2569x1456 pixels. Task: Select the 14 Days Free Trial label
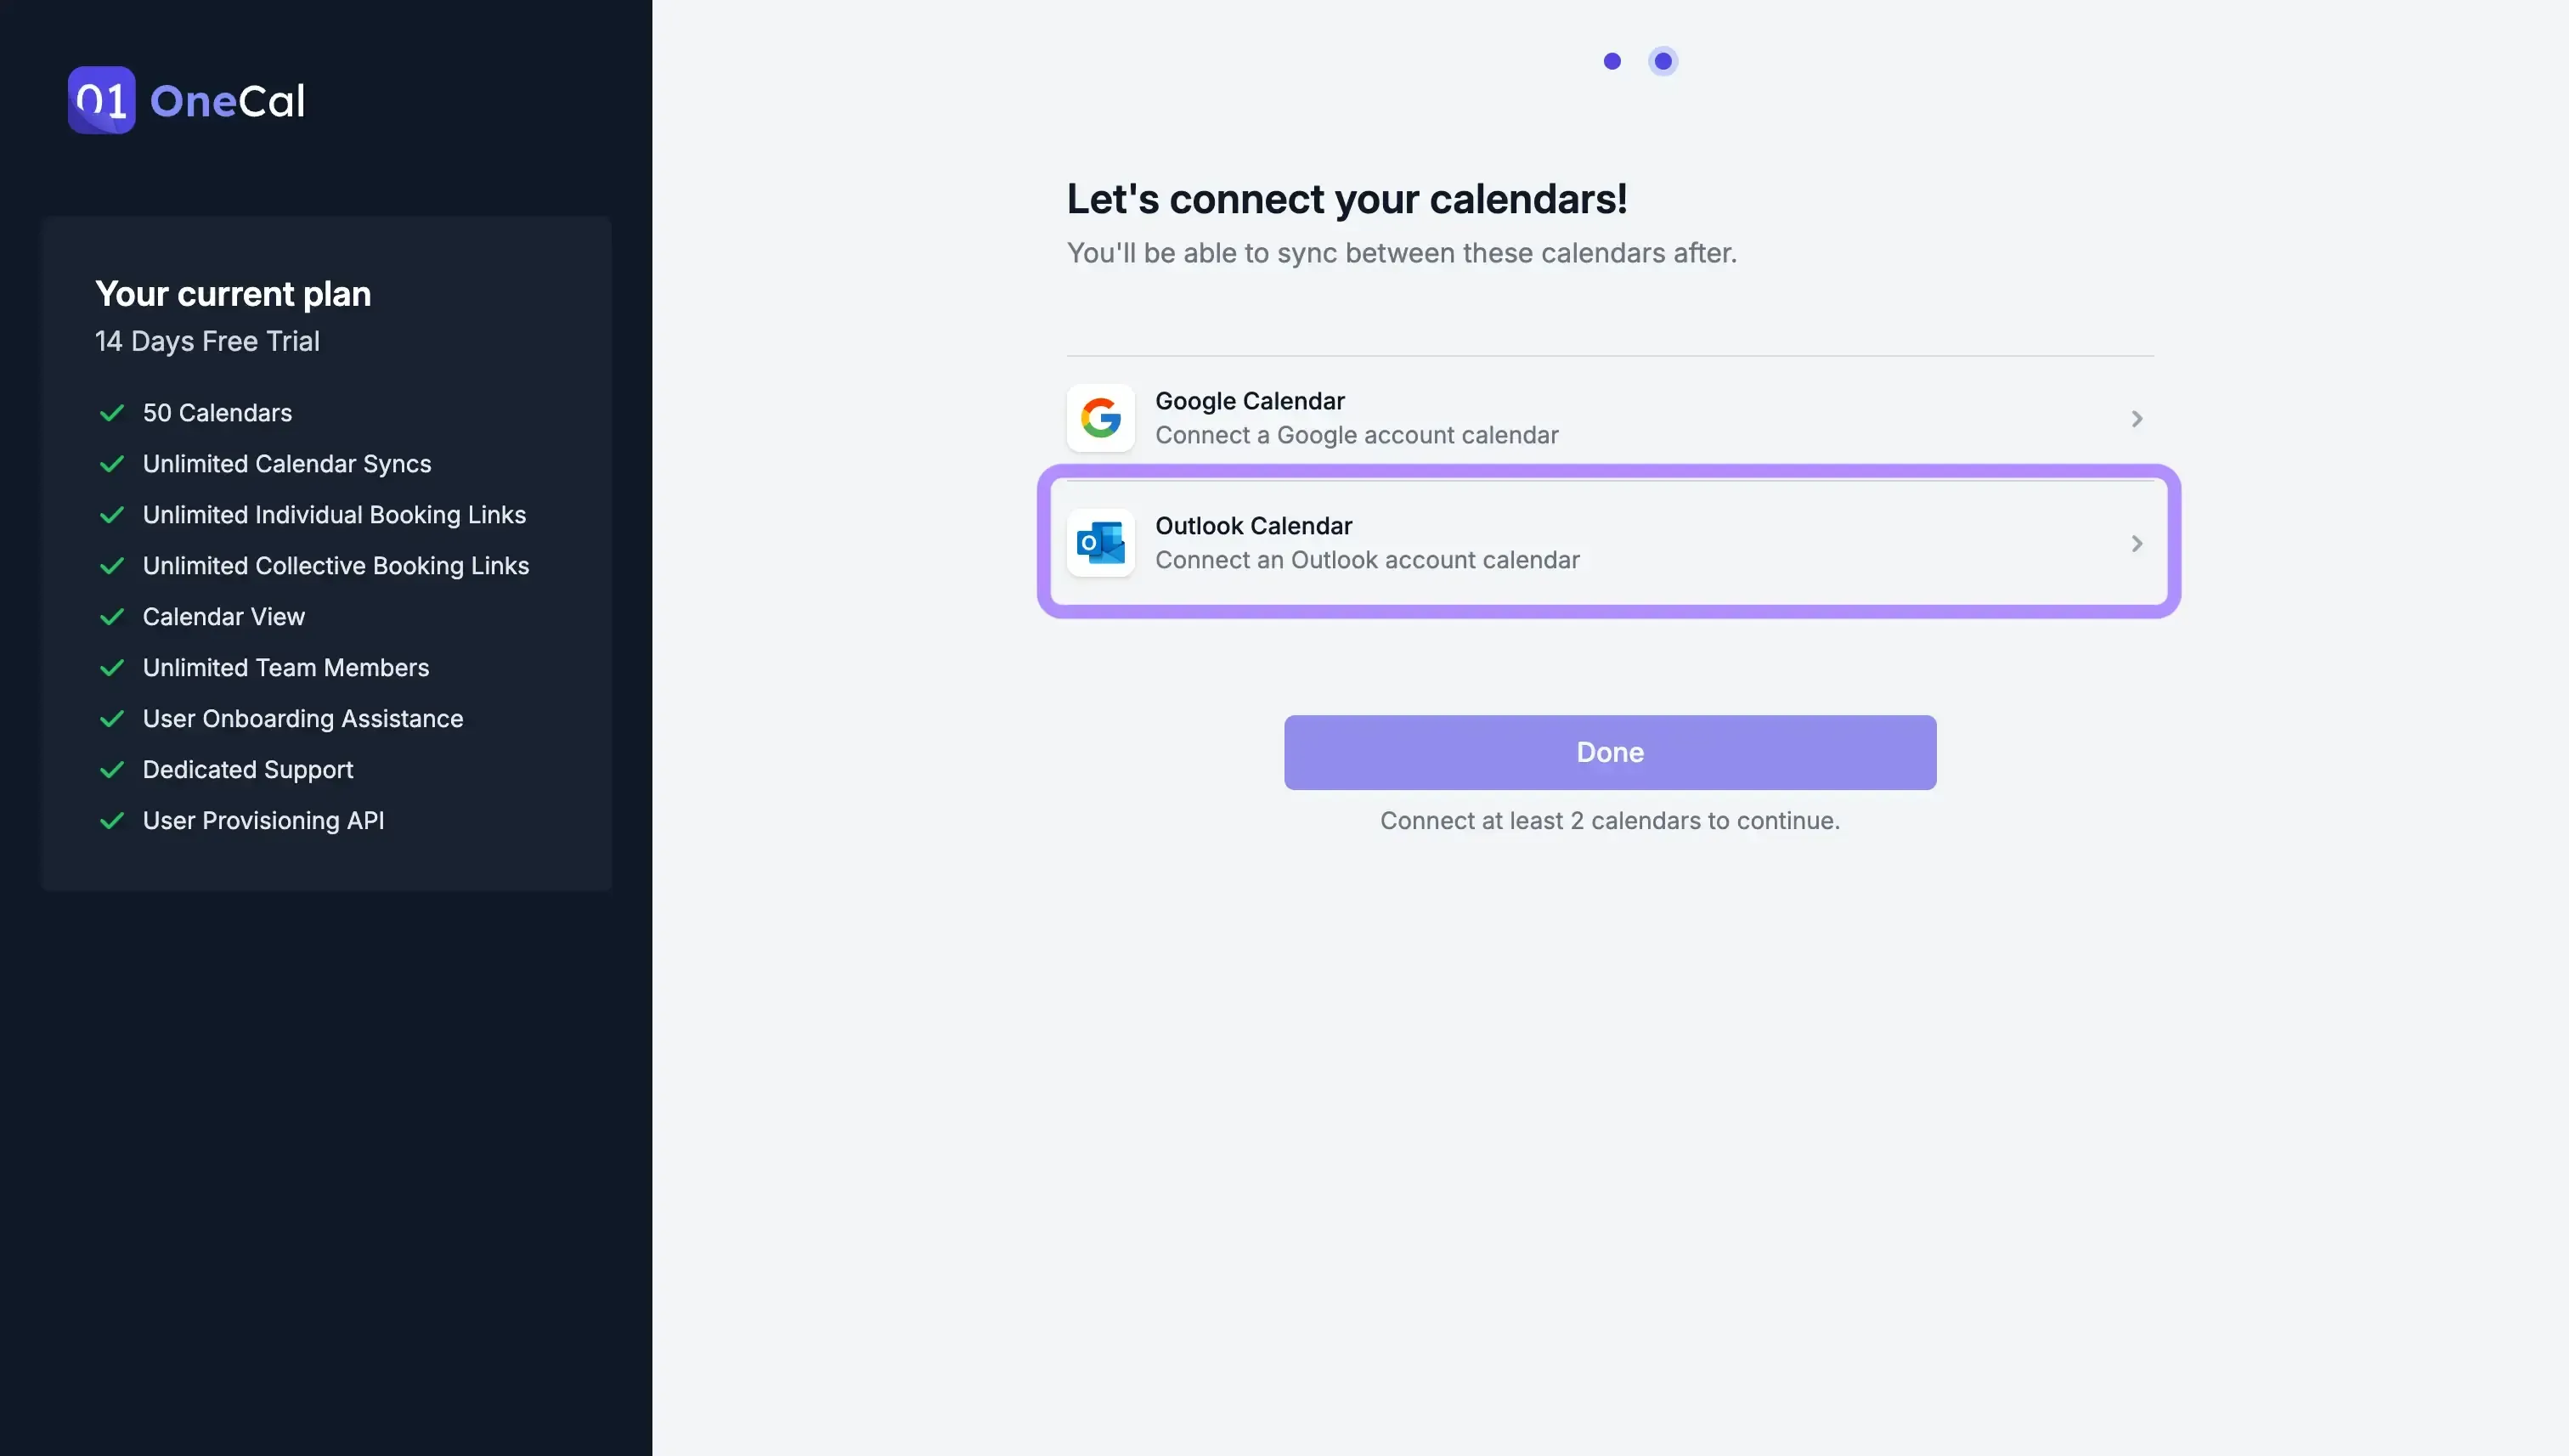pyautogui.click(x=207, y=341)
